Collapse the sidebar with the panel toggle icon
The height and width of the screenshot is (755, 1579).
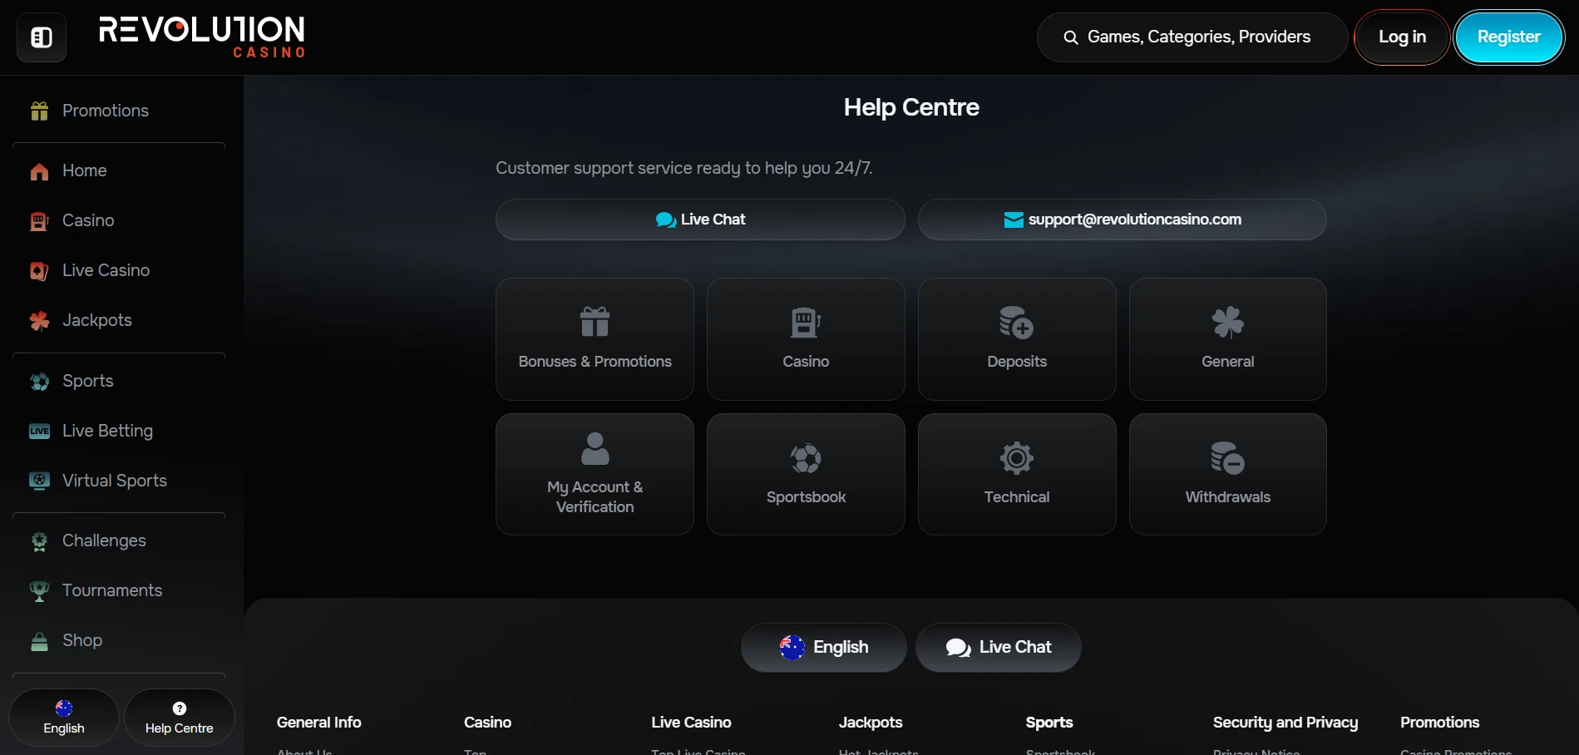(42, 37)
